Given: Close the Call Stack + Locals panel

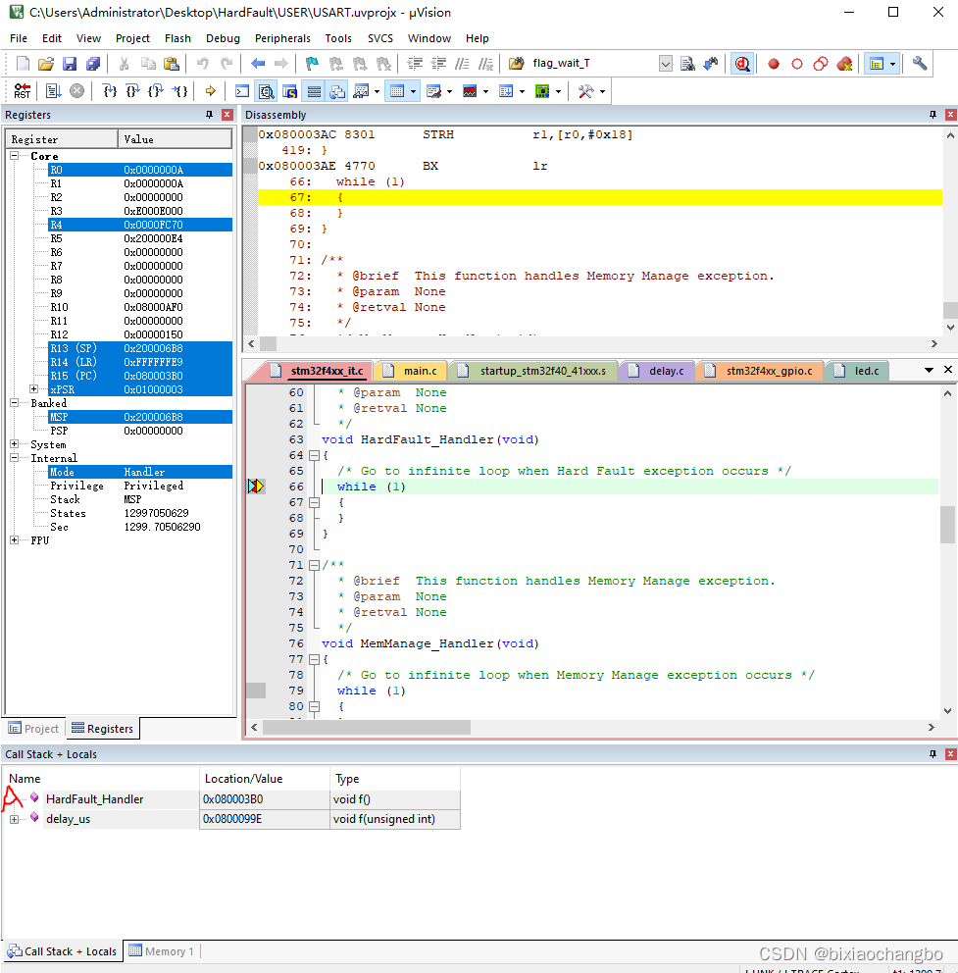Looking at the screenshot, I should [x=950, y=754].
